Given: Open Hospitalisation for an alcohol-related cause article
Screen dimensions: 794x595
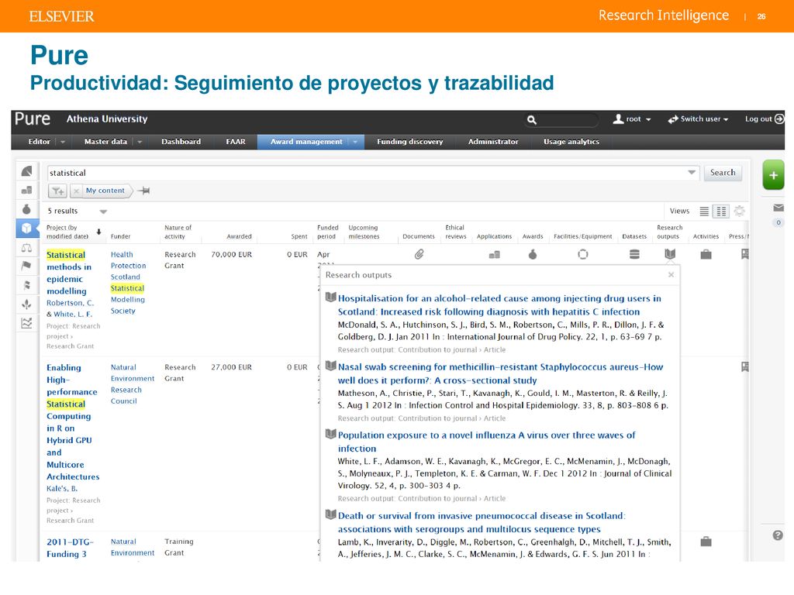Looking at the screenshot, I should pyautogui.click(x=499, y=305).
